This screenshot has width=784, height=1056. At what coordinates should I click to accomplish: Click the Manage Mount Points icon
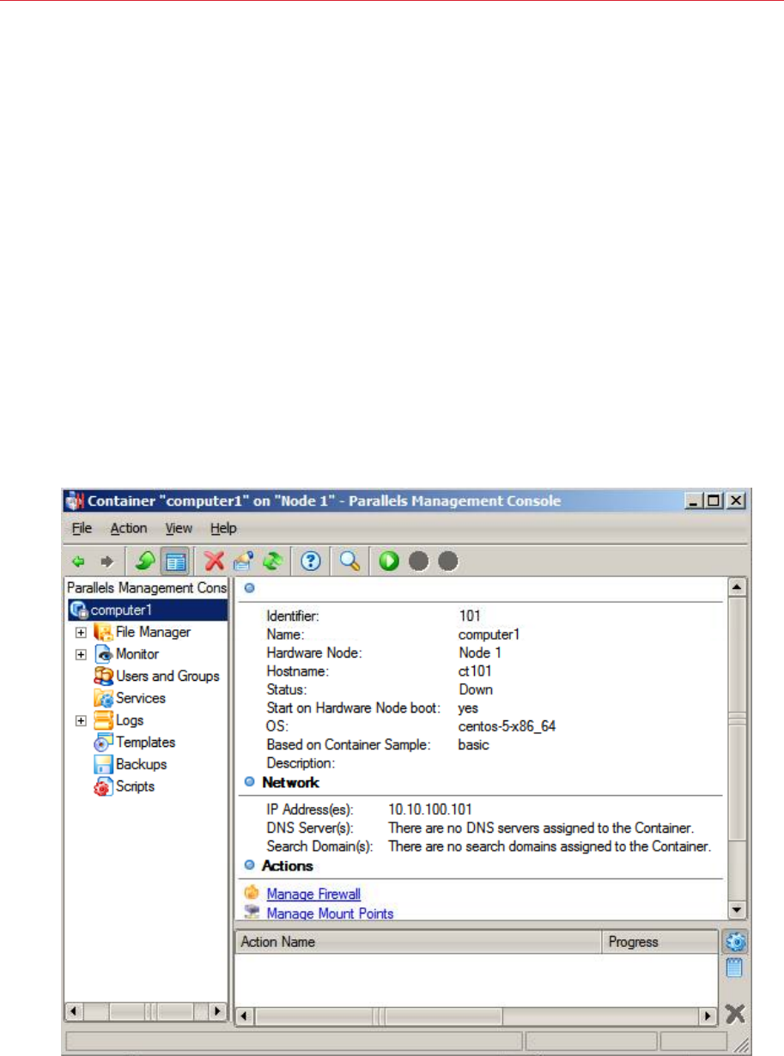point(252,913)
